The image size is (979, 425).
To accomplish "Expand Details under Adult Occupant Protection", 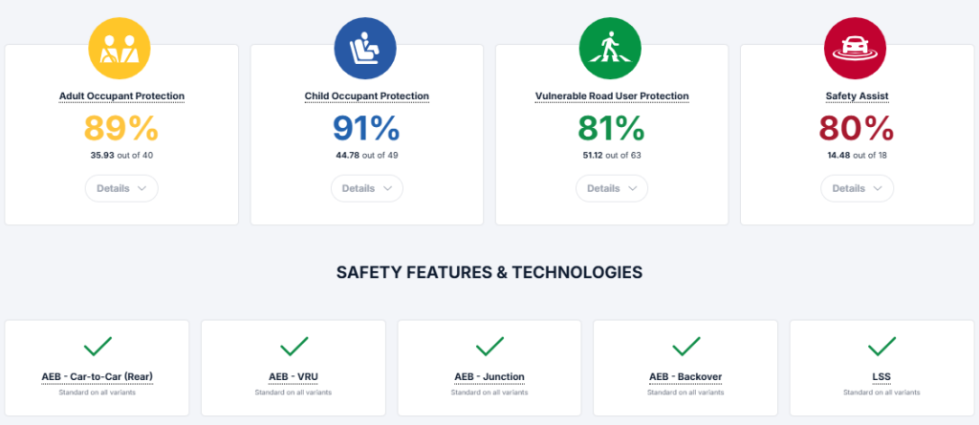I will (121, 188).
